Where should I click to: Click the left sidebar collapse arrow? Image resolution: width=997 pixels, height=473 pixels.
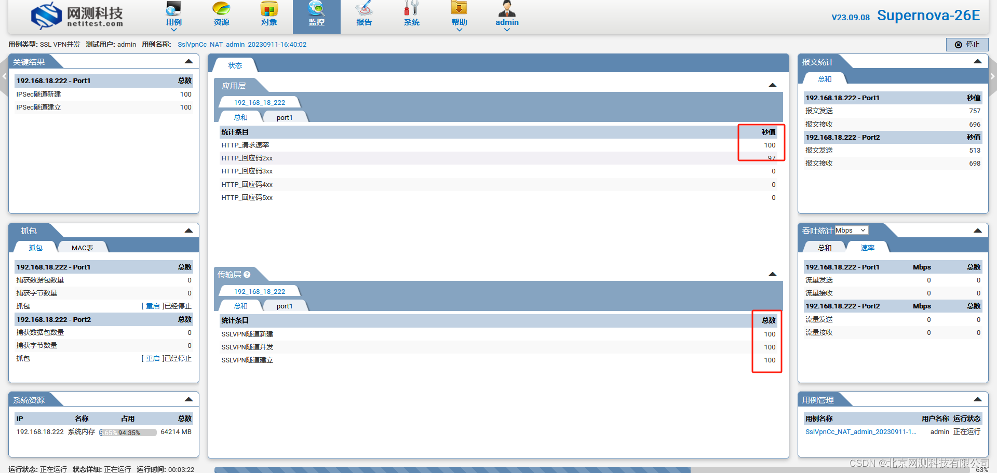click(4, 76)
